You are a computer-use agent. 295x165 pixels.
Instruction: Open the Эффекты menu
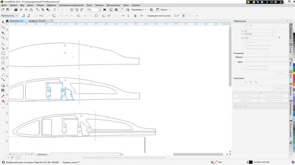click(x=52, y=5)
